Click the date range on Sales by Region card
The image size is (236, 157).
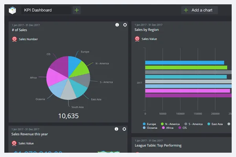(x=149, y=25)
